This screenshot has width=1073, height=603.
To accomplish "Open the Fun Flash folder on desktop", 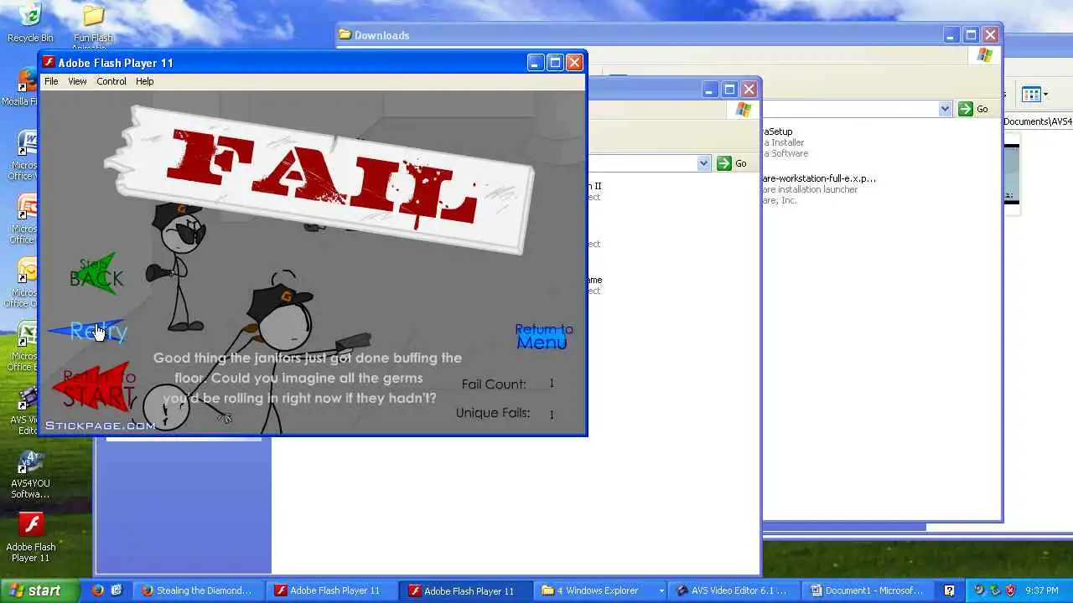I will click(93, 22).
